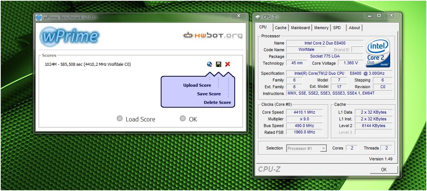Click the Code Name value Wolfdale
The height and width of the screenshot is (191, 427).
[x=306, y=50]
